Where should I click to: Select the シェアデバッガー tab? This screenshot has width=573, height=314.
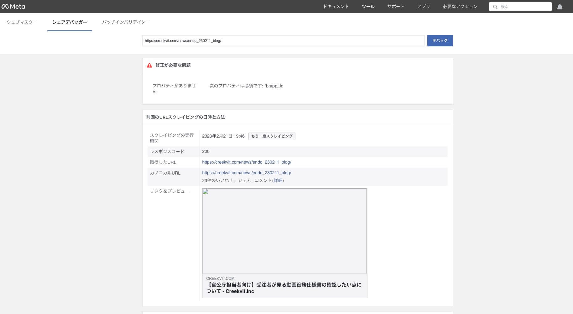pos(70,22)
